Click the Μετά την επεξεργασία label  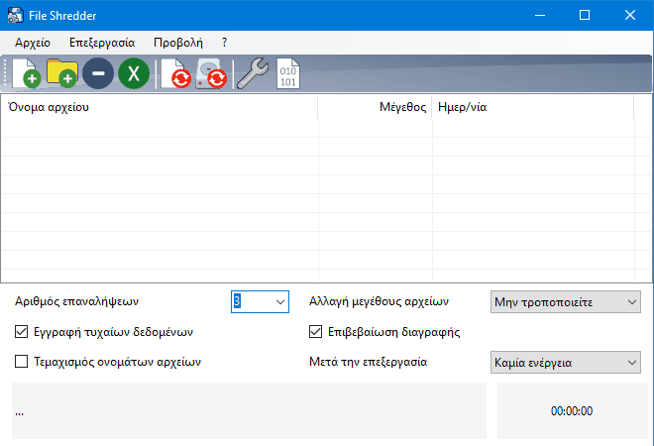tap(368, 362)
